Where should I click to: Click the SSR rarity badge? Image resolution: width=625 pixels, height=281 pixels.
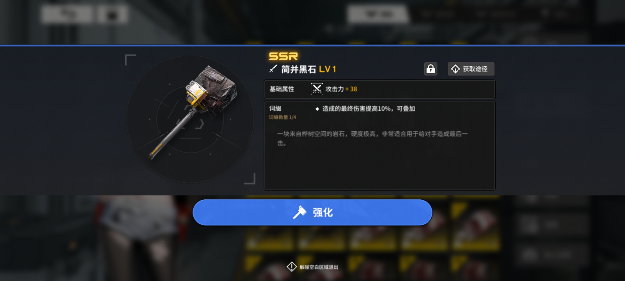point(283,56)
